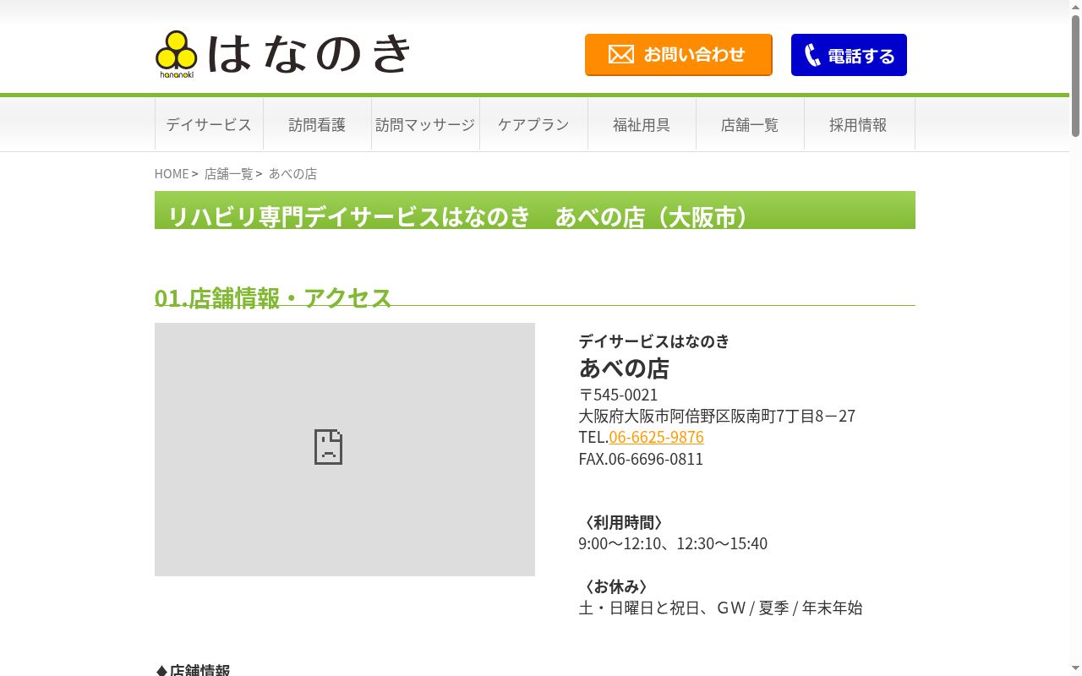1082x676 pixels.
Task: Click the bold あべの店 store name
Action: pyautogui.click(x=624, y=368)
